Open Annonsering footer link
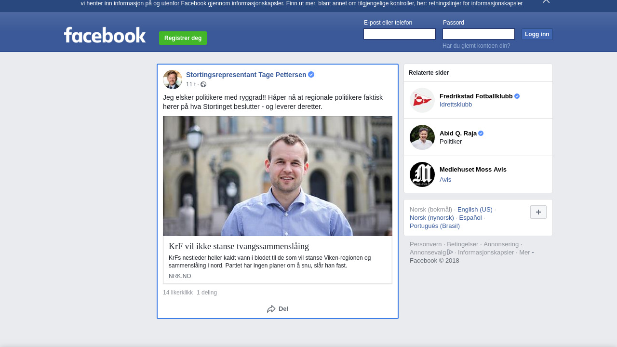Viewport: 617px width, 347px height. point(501,244)
